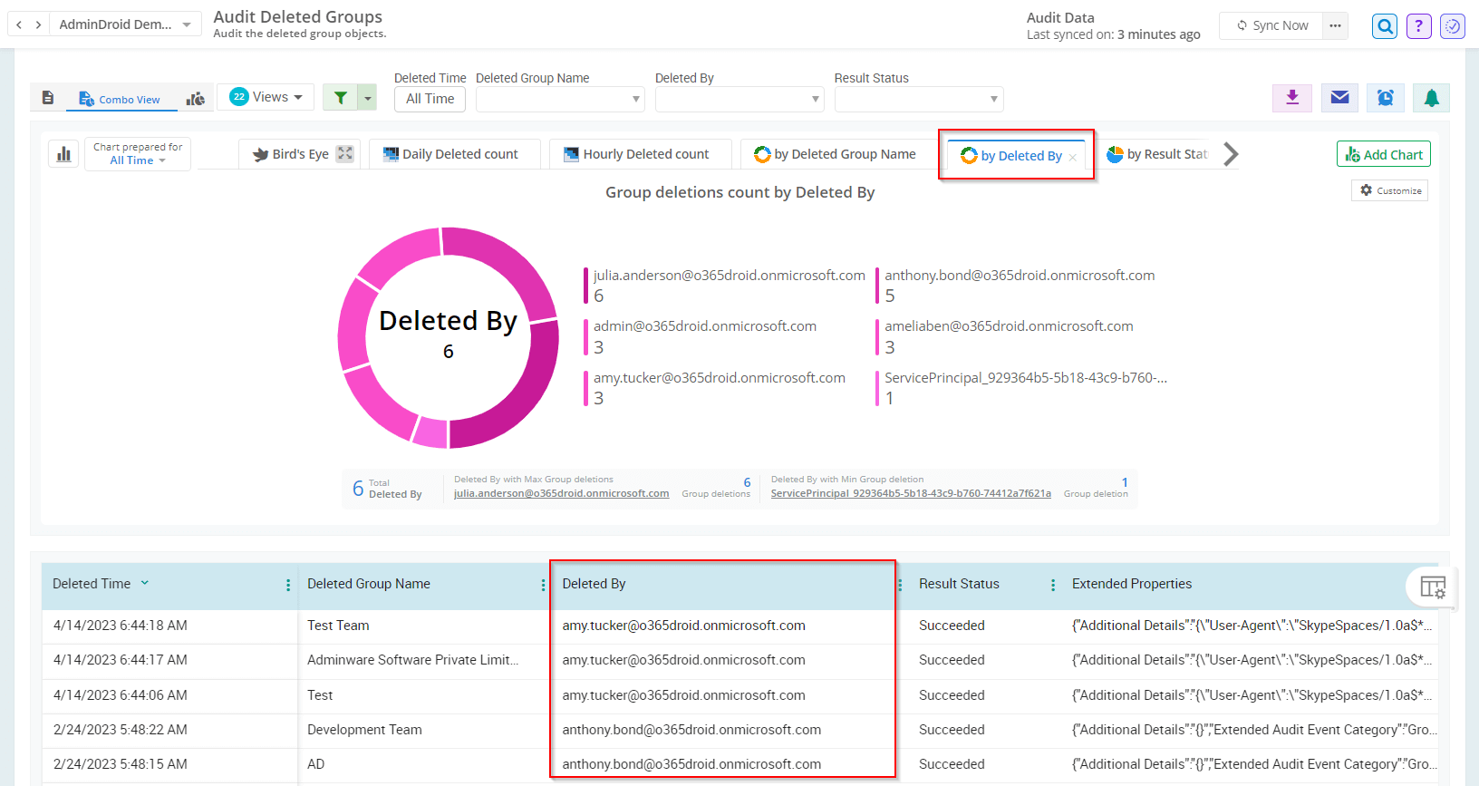Click the schedule alarm clock icon
The image size is (1479, 786).
pyautogui.click(x=1386, y=98)
